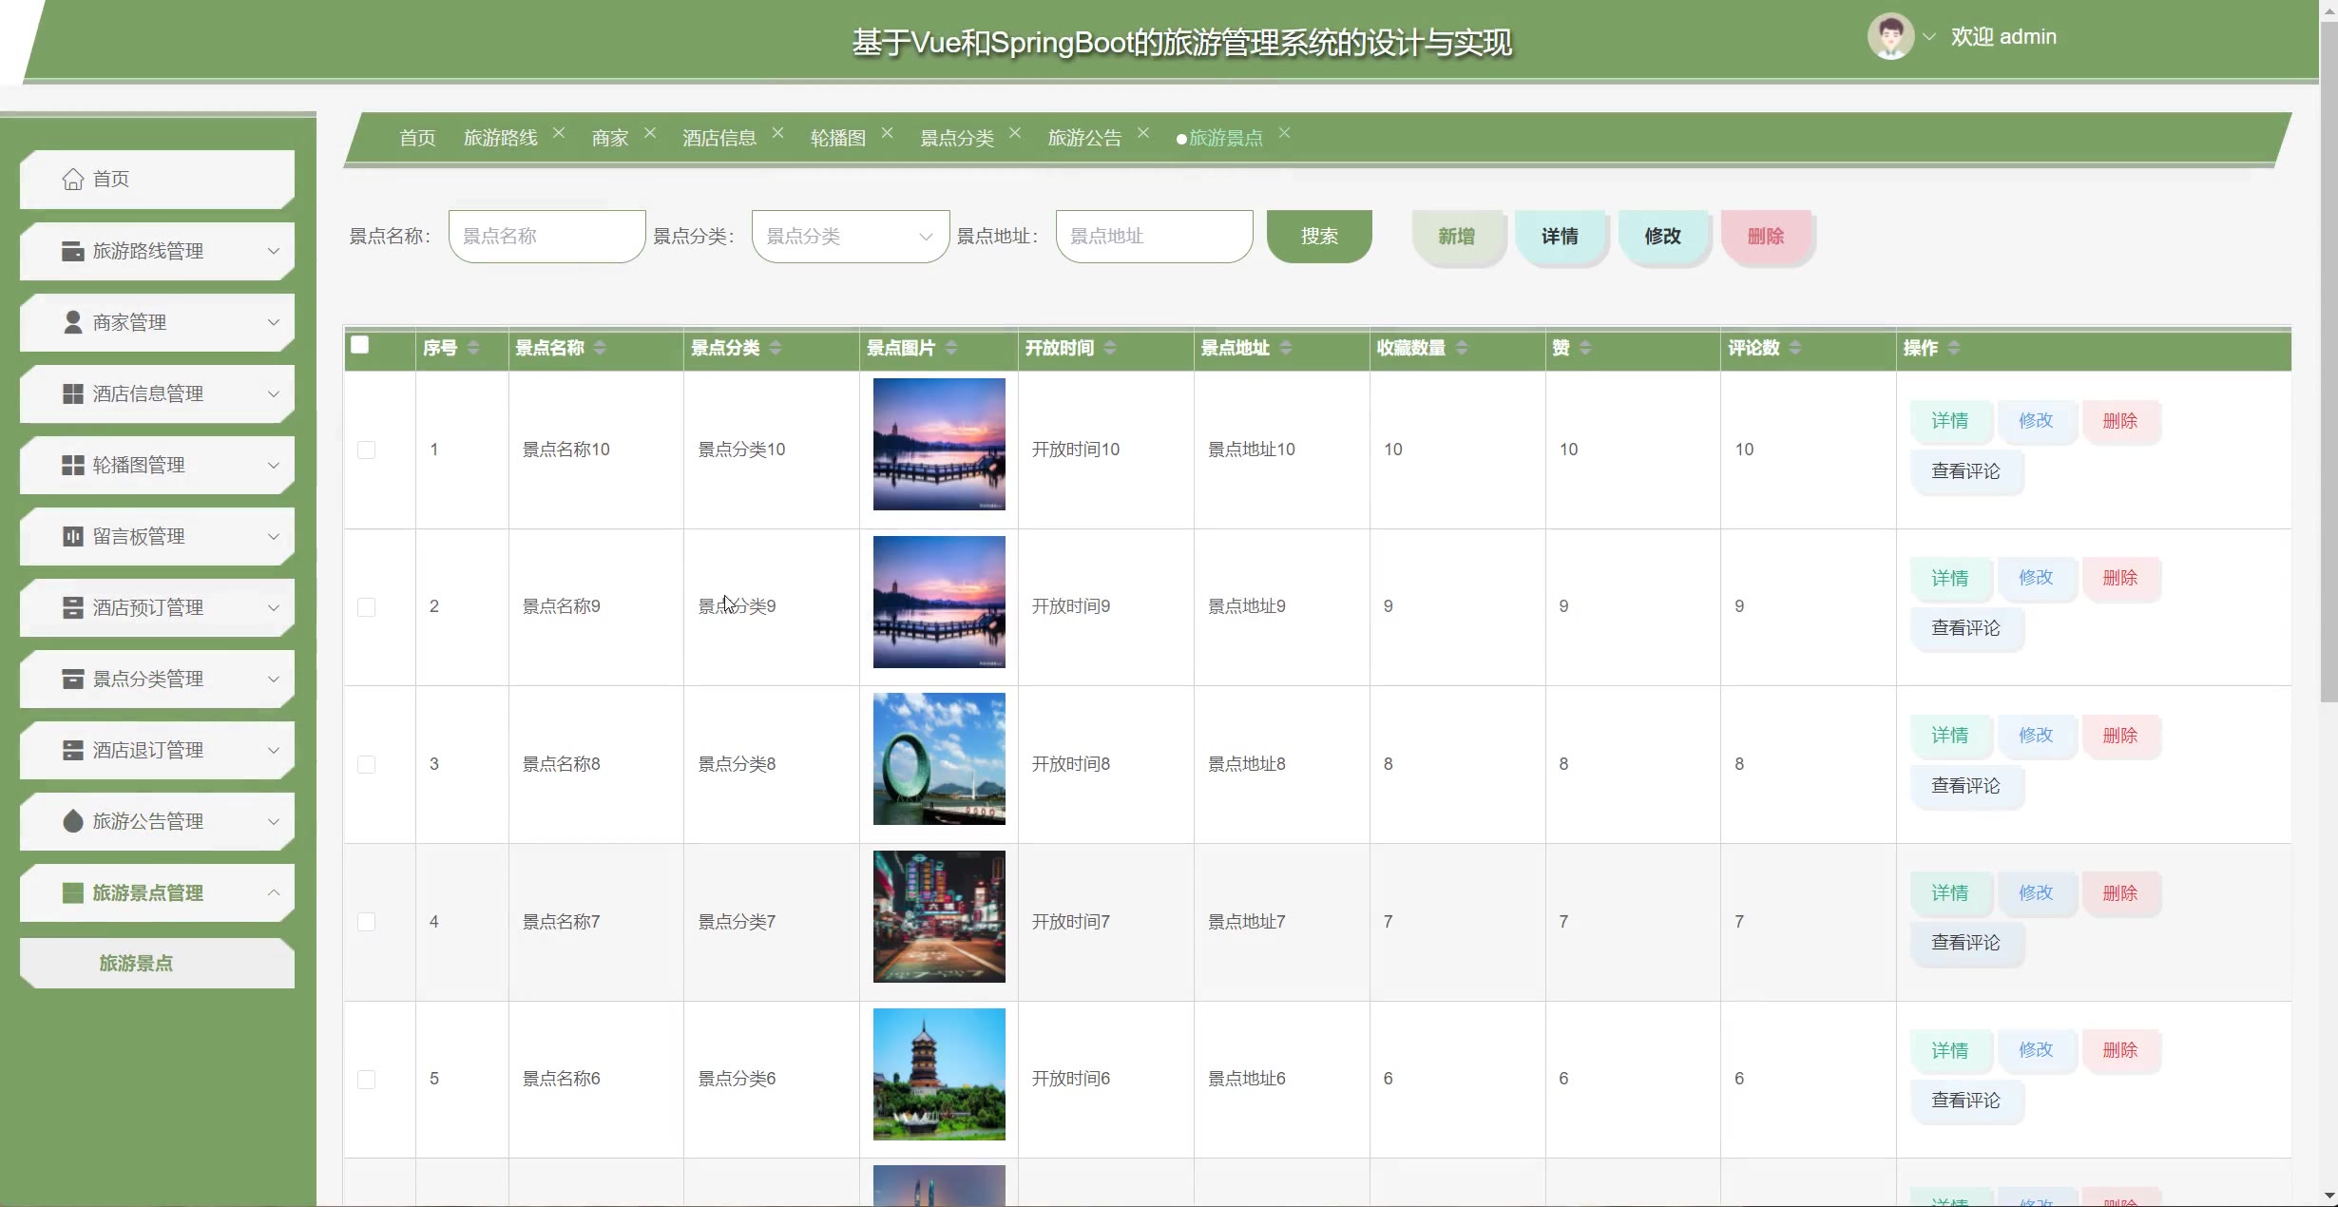Image resolution: width=2338 pixels, height=1207 pixels.
Task: Click 商家管理 person icon
Action: pyautogui.click(x=72, y=322)
